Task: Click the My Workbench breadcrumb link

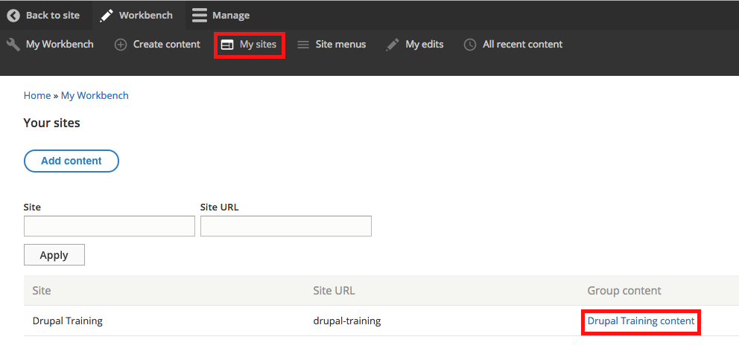Action: pyautogui.click(x=95, y=95)
